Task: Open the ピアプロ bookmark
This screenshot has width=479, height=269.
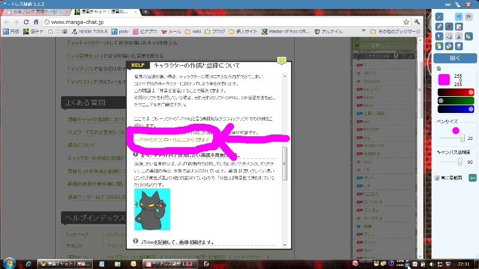Action: [145, 32]
